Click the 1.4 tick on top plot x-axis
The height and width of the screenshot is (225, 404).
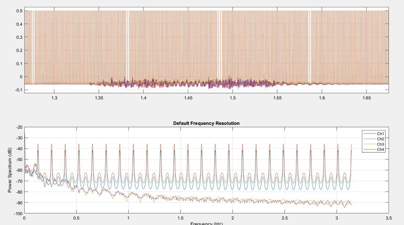click(x=144, y=98)
